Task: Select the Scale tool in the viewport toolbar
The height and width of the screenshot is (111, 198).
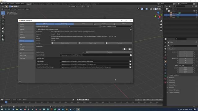Action: point(3,28)
